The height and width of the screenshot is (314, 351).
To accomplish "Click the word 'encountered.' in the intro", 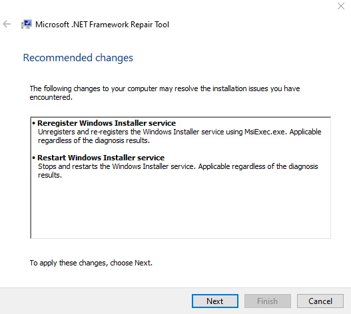I will pyautogui.click(x=51, y=97).
